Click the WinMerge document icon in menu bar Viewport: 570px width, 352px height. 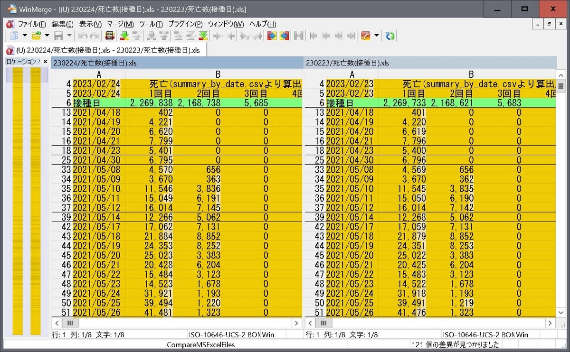tap(9, 24)
